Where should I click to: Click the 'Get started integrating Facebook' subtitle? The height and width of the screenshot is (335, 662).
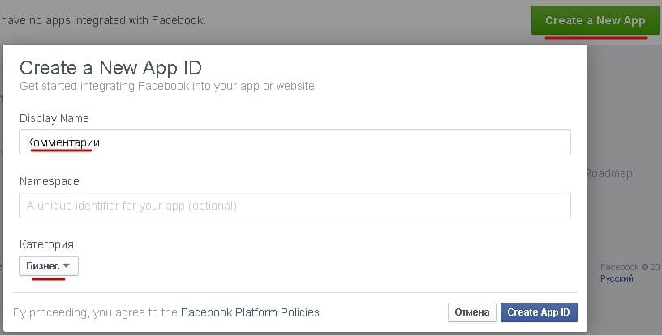tap(167, 87)
